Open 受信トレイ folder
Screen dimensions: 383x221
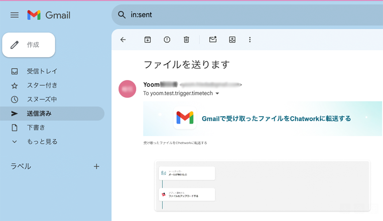click(52, 71)
